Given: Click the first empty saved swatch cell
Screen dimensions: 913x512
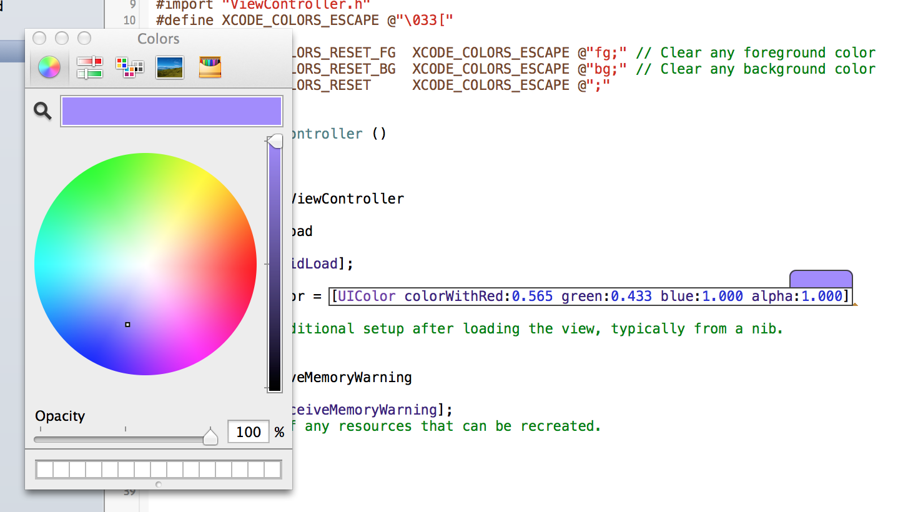Looking at the screenshot, I should 44,470.
